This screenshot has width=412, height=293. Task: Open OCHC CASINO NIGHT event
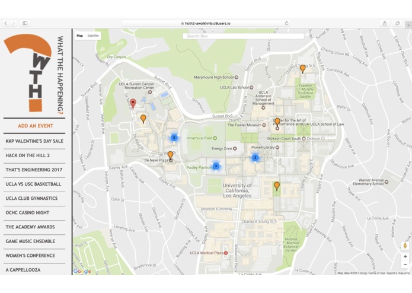click(34, 212)
